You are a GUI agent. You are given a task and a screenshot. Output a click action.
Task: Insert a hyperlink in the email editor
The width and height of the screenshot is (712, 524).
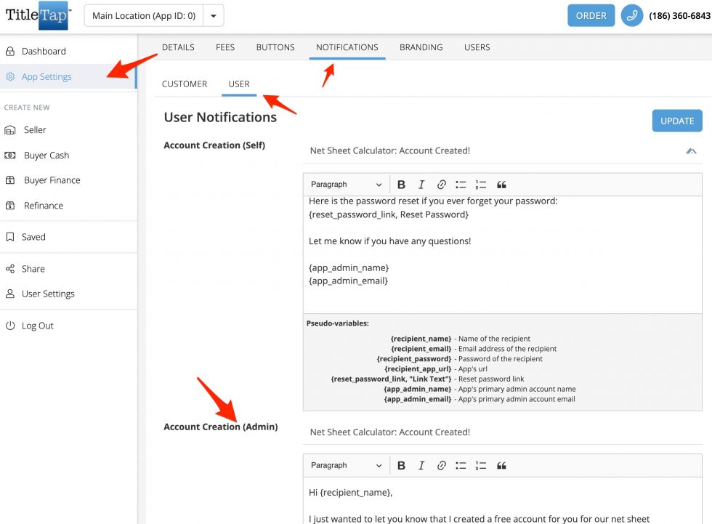(441, 184)
